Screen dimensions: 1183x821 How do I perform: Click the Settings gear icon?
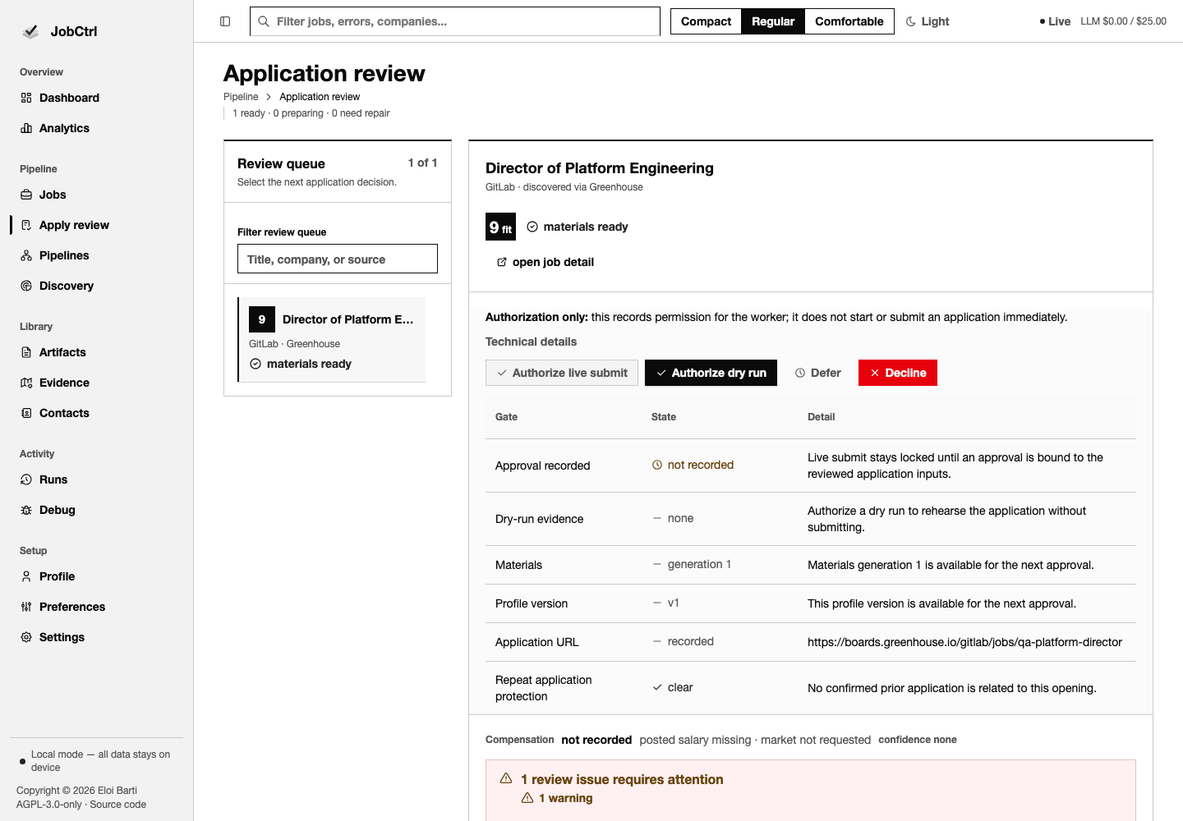click(26, 637)
